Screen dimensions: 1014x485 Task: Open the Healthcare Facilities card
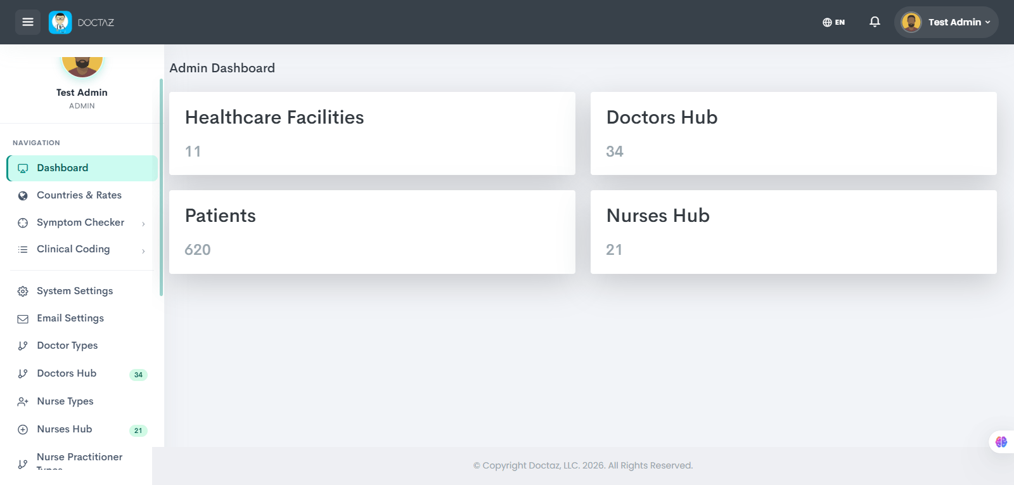pos(372,134)
